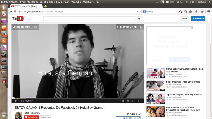Launch Files from the Ubuntu dock
Viewport: 212px width, 119px height.
(x=4, y=28)
